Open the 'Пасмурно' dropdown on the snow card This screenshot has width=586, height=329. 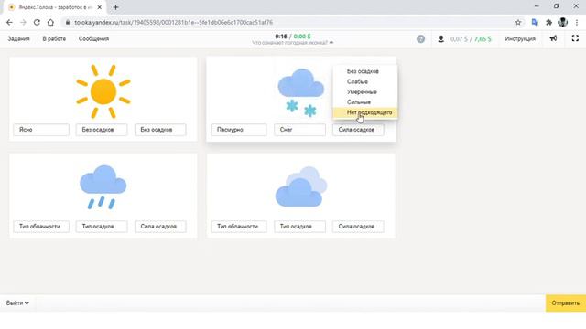pyautogui.click(x=239, y=130)
